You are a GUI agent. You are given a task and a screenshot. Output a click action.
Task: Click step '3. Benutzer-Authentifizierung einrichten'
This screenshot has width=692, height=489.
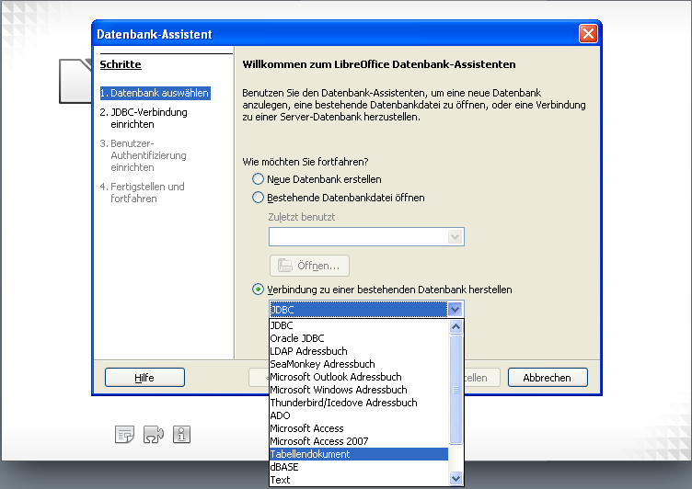(144, 155)
